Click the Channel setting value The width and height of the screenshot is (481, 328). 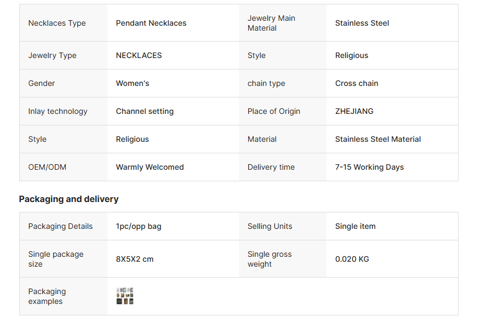(145, 111)
